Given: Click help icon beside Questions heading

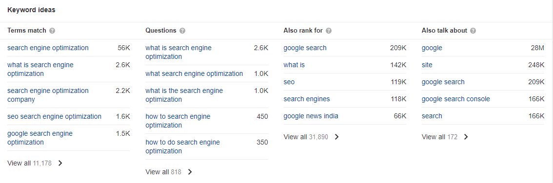Looking at the screenshot, I should 182,31.
